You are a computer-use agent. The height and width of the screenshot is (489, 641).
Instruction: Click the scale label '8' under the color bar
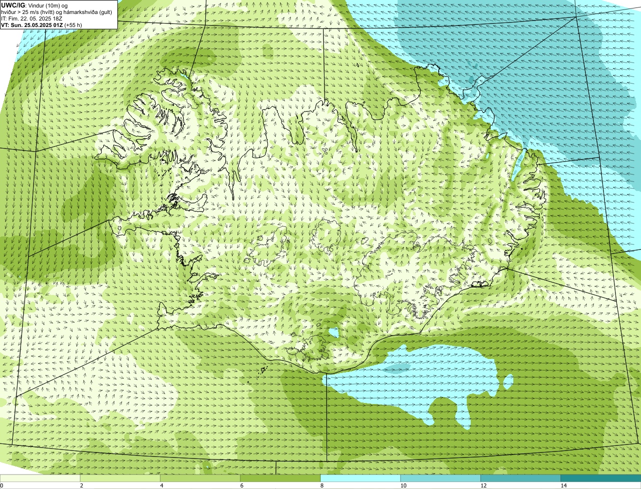pyautogui.click(x=322, y=485)
